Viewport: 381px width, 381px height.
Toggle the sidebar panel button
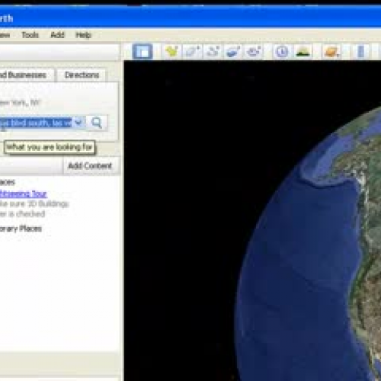[142, 52]
